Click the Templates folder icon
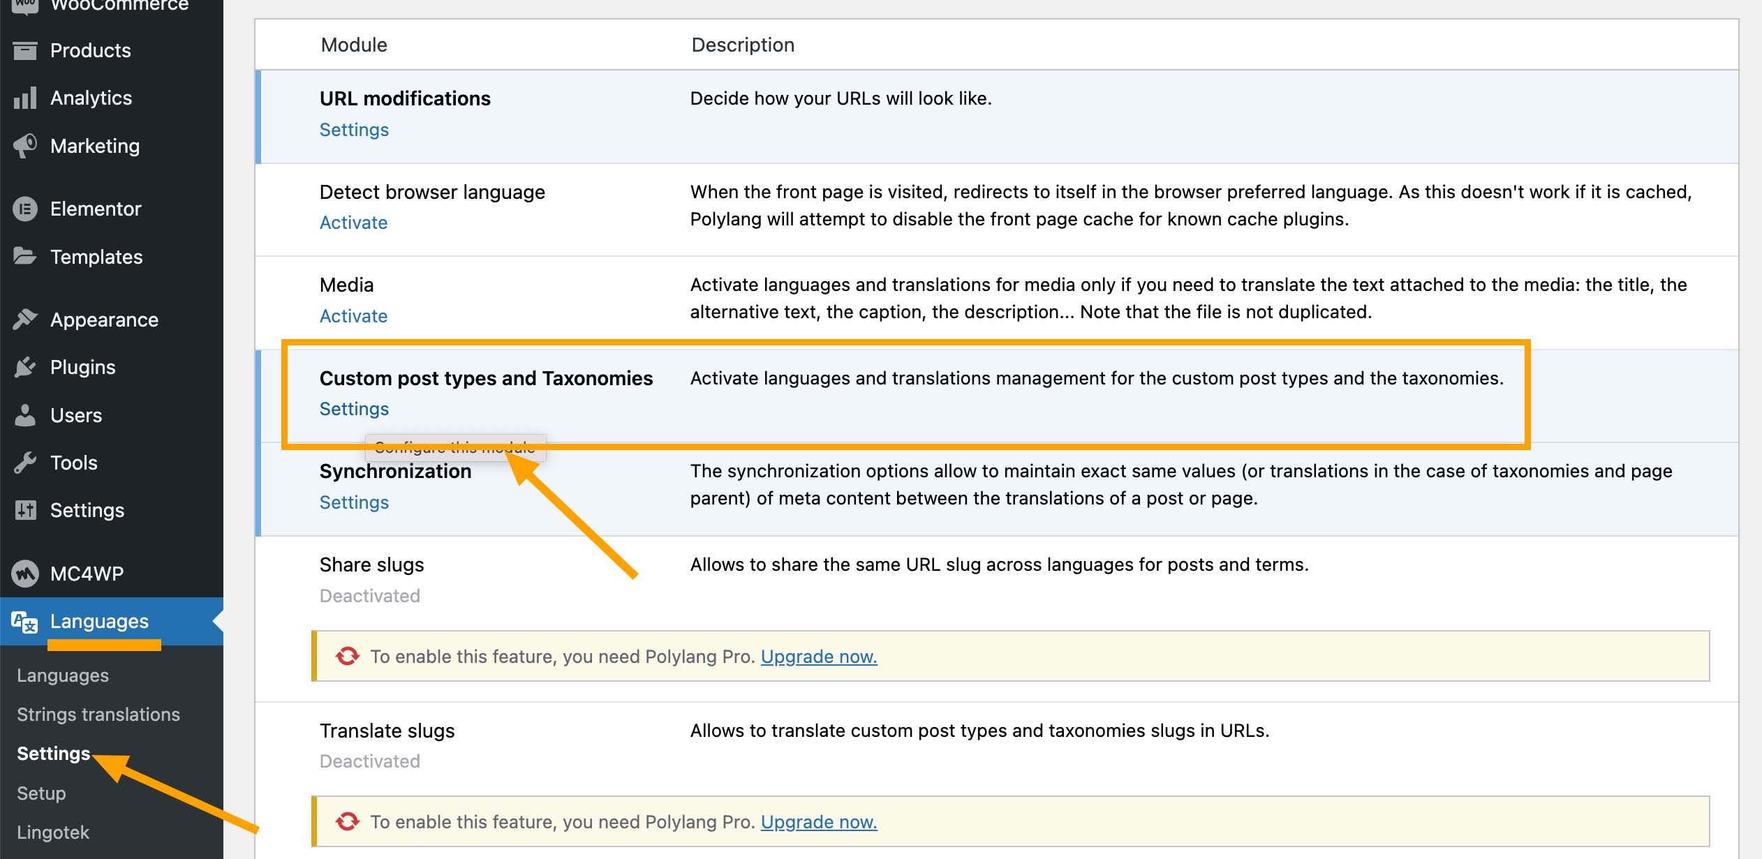Image resolution: width=1762 pixels, height=859 pixels. coord(25,256)
